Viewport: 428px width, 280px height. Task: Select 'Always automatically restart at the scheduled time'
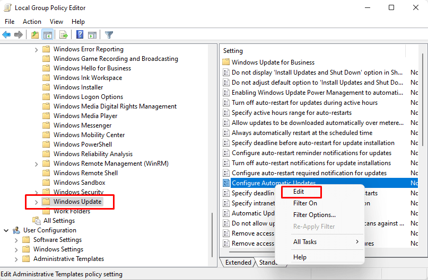point(302,133)
